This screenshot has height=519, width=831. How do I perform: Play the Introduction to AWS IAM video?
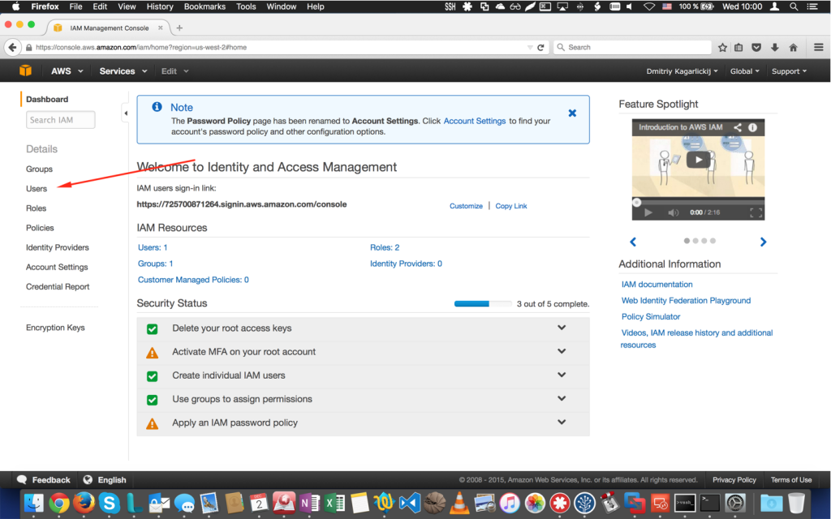click(698, 160)
